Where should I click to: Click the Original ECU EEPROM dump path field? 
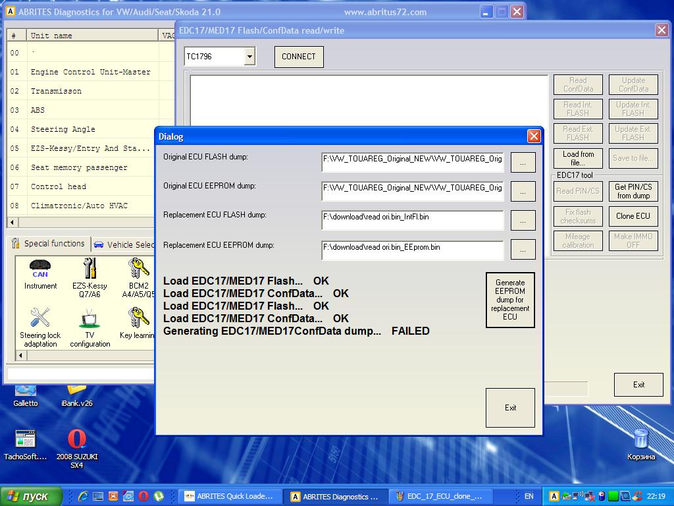pyautogui.click(x=412, y=191)
